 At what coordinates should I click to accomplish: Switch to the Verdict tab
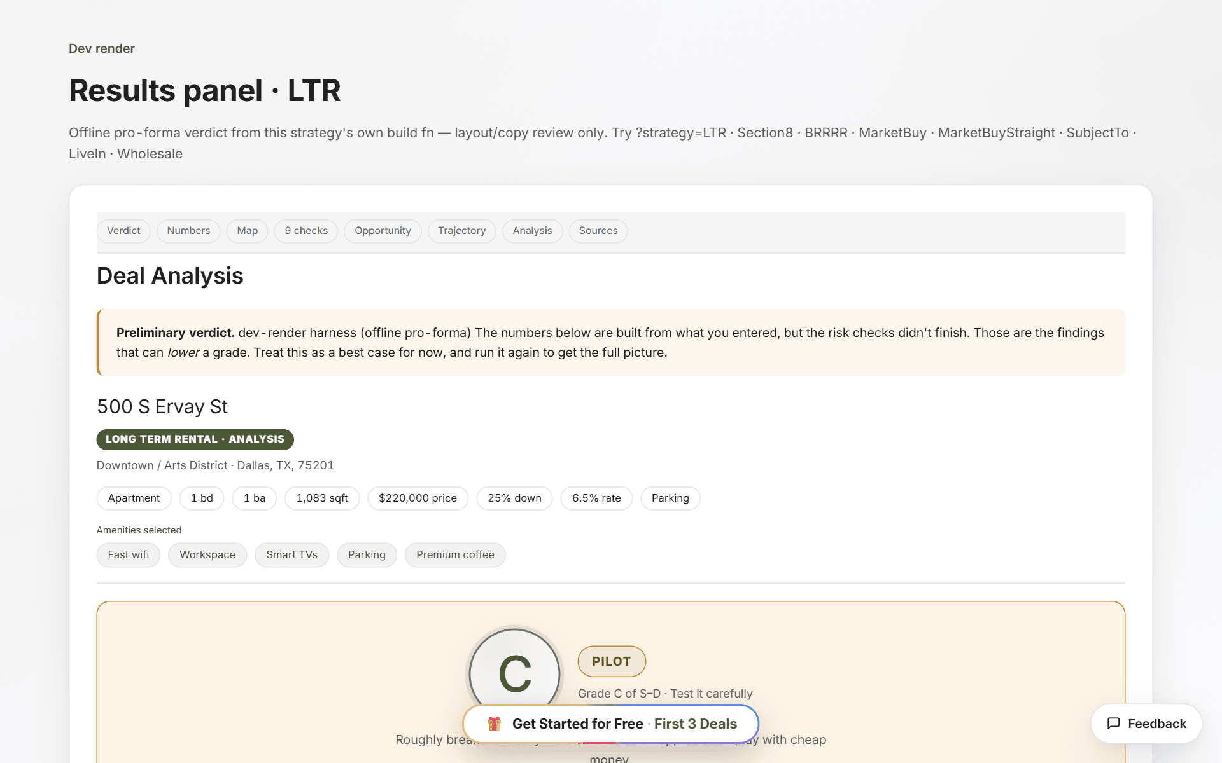[123, 231]
